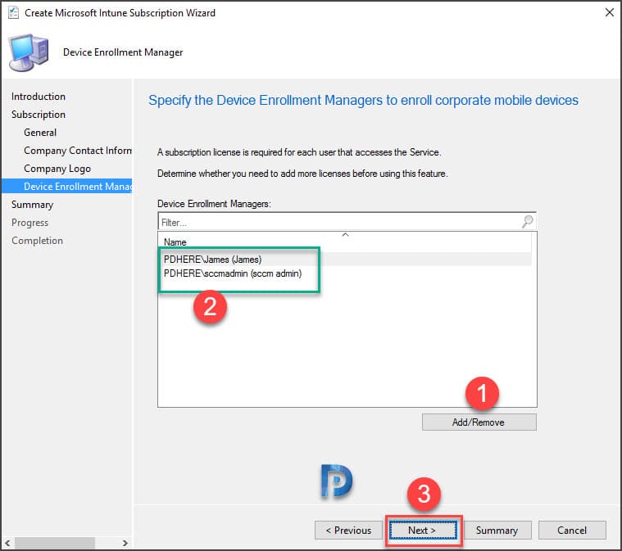This screenshot has width=622, height=551.
Task: Select the Progress step in sidebar
Action: pos(30,223)
